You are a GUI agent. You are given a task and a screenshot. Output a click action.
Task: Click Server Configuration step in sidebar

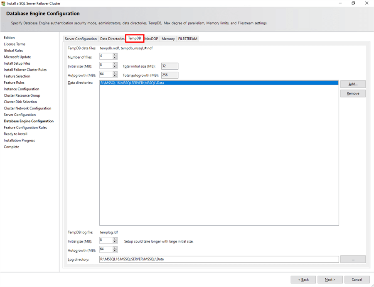click(x=20, y=115)
